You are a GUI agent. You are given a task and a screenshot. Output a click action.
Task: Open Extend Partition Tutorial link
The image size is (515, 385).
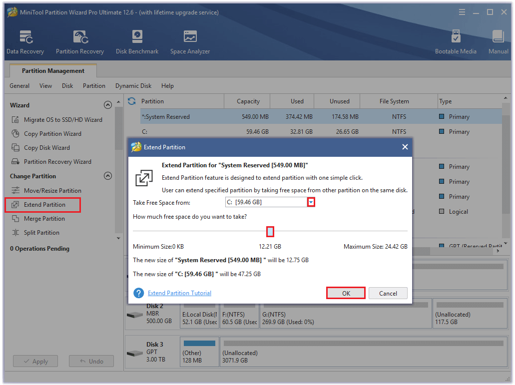179,293
